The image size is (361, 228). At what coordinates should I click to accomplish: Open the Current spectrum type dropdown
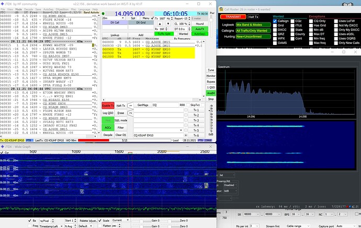point(121,220)
